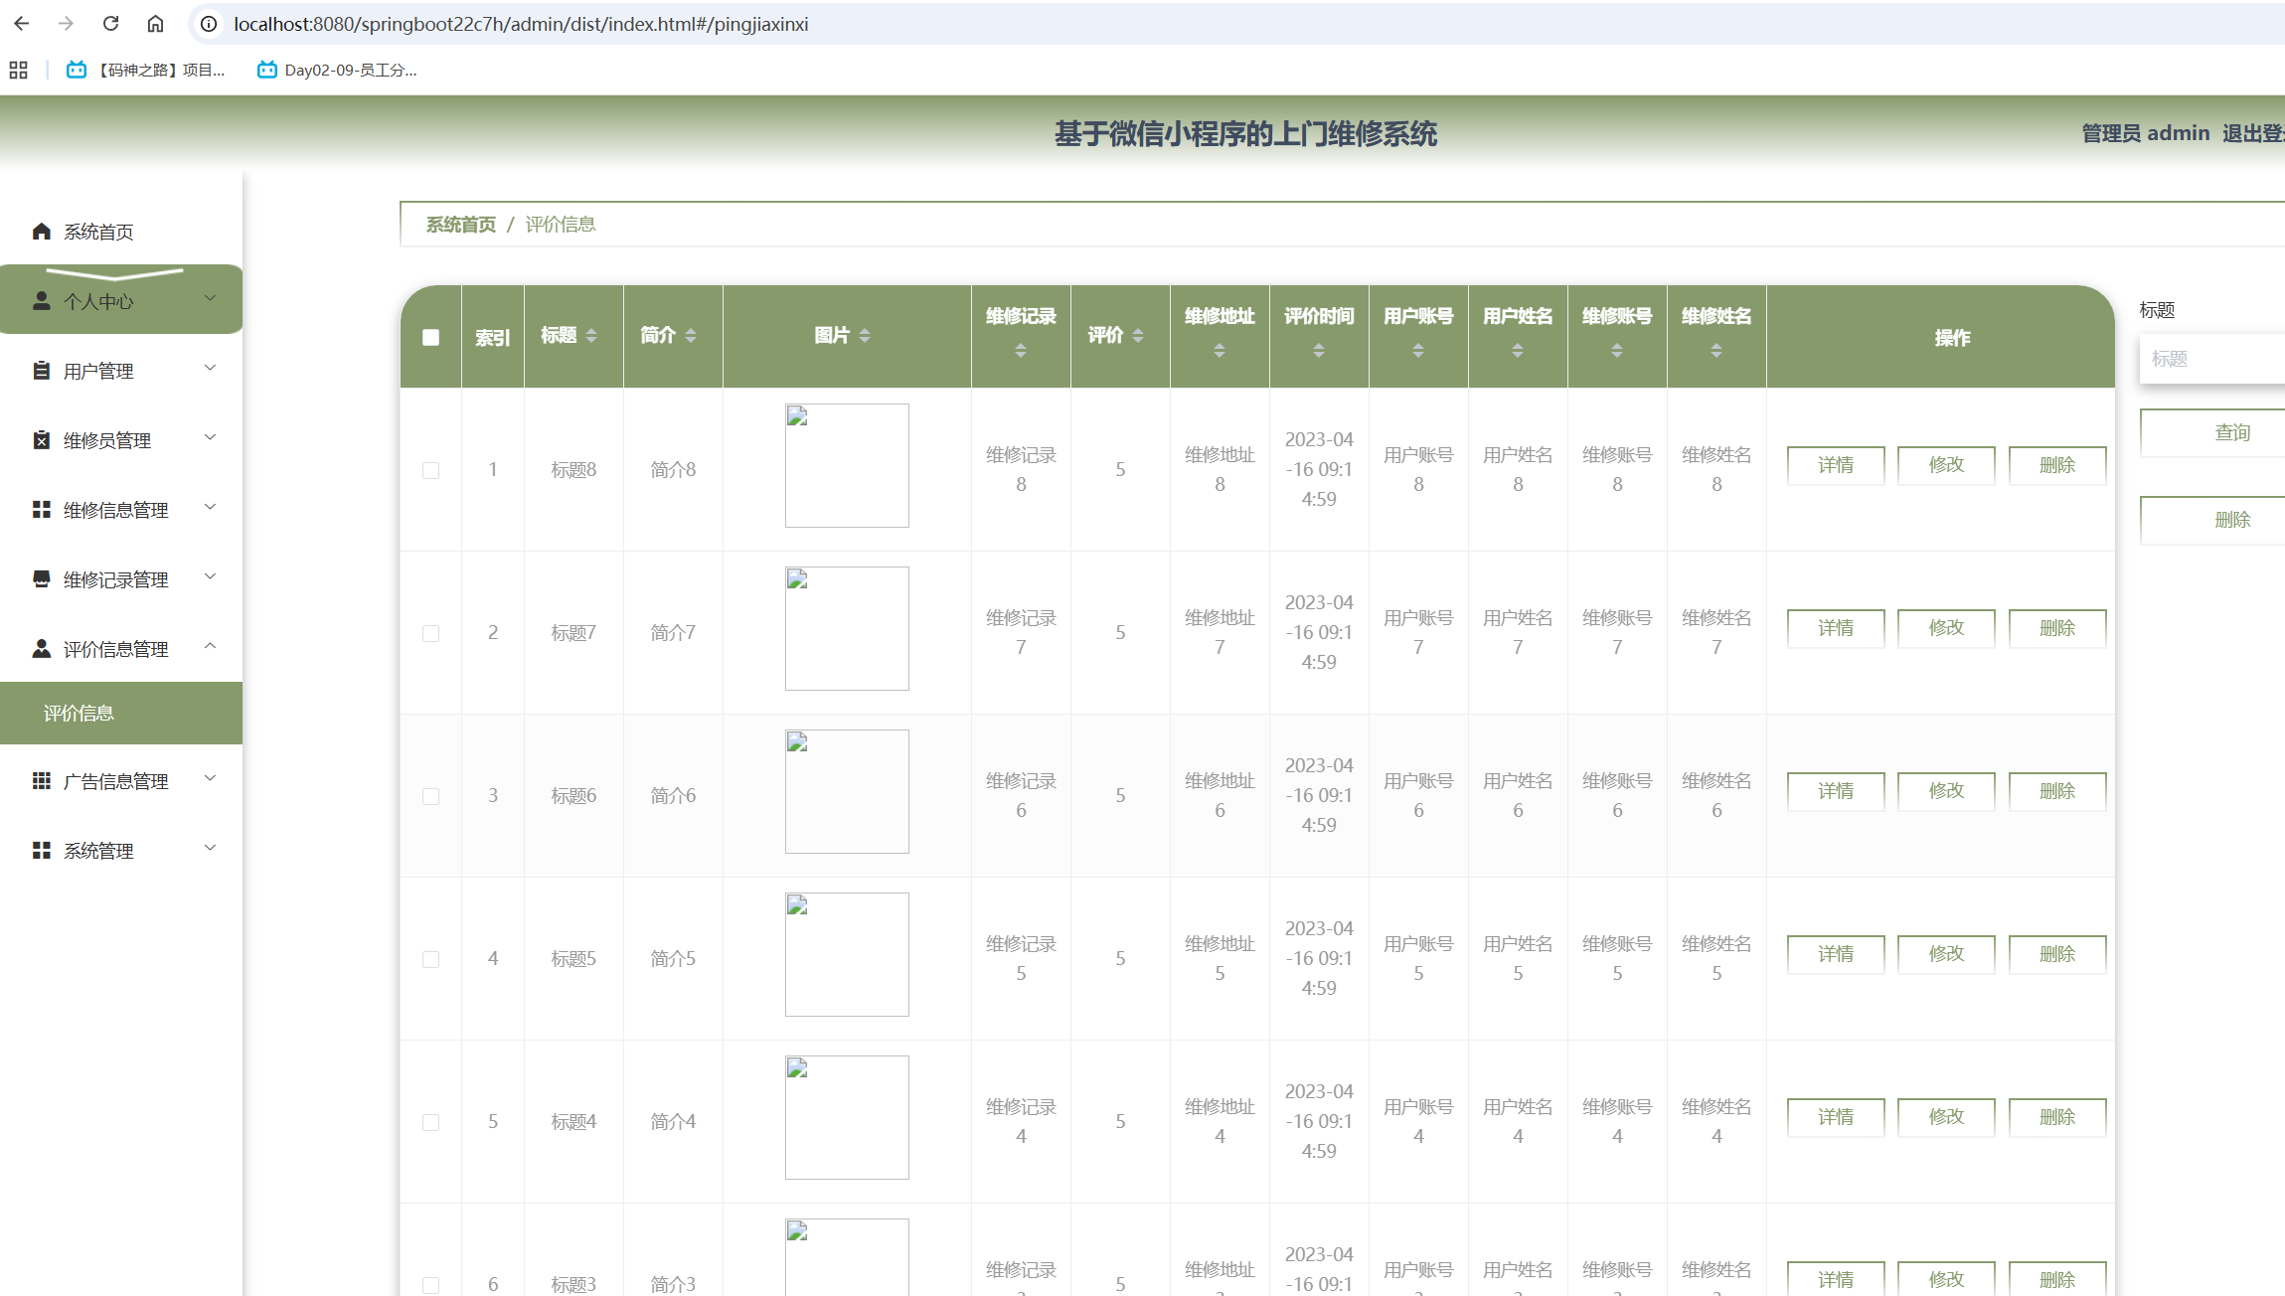
Task: Expand the 用户管理 menu chevron
Action: click(x=210, y=369)
